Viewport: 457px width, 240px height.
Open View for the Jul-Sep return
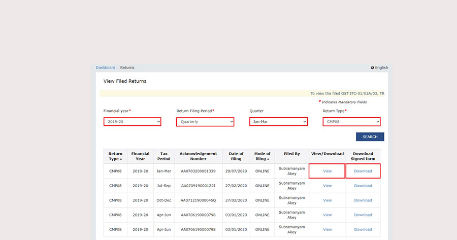click(328, 186)
